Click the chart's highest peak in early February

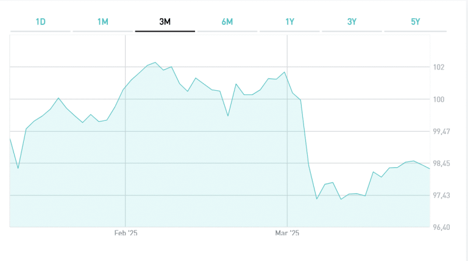156,62
